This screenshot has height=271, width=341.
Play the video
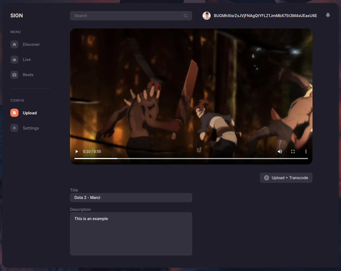77,151
